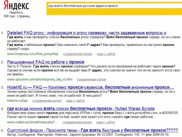Screen dimensions: 182x137
Task: Open the 'Nulled Warez Scripts' result title
Action: coord(80,108)
